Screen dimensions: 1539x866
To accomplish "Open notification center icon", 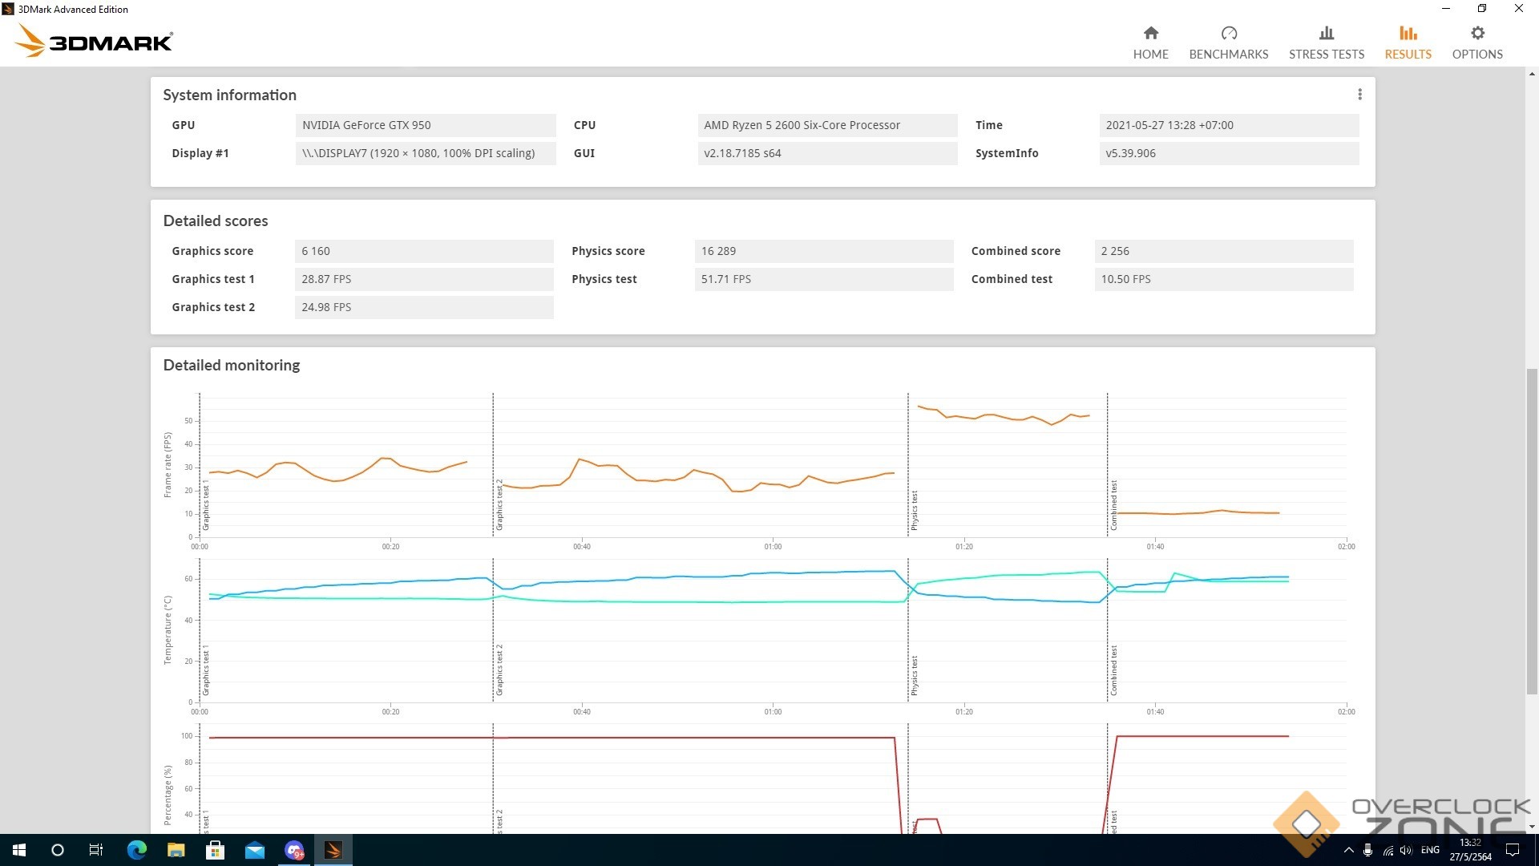I will [1513, 850].
